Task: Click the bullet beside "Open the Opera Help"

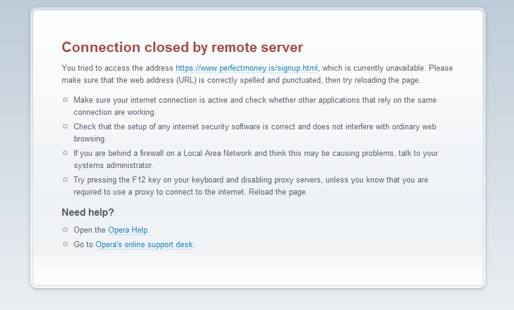Action: (x=65, y=230)
